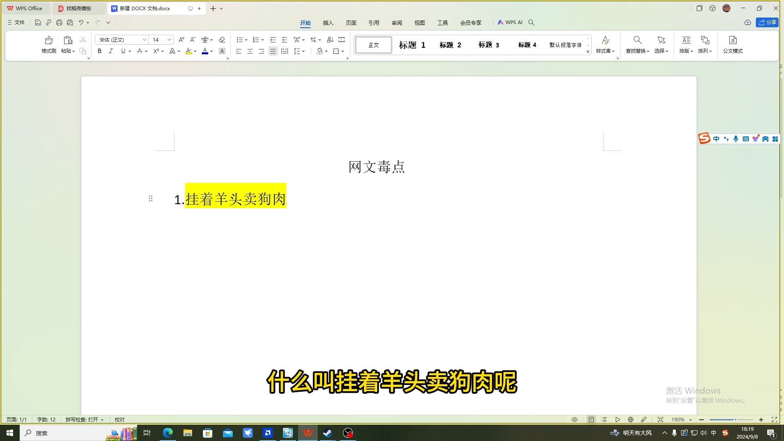784x441 pixels.
Task: Click the 撤销 undo button
Action: point(81,22)
